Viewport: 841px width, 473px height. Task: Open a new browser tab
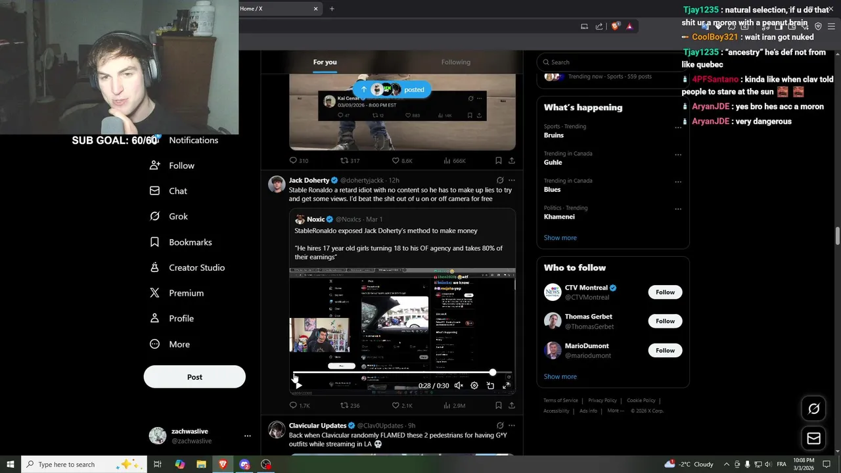(x=332, y=9)
